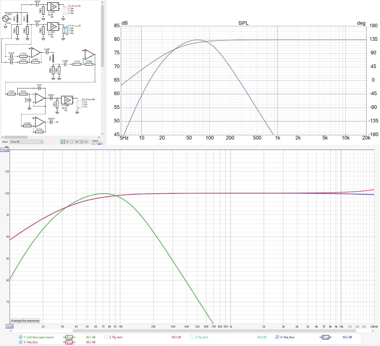Image resolution: width=380 pixels, height=346 pixels.
Task: Click the D1 Driver #1 speaker symbol
Action: 65,11
